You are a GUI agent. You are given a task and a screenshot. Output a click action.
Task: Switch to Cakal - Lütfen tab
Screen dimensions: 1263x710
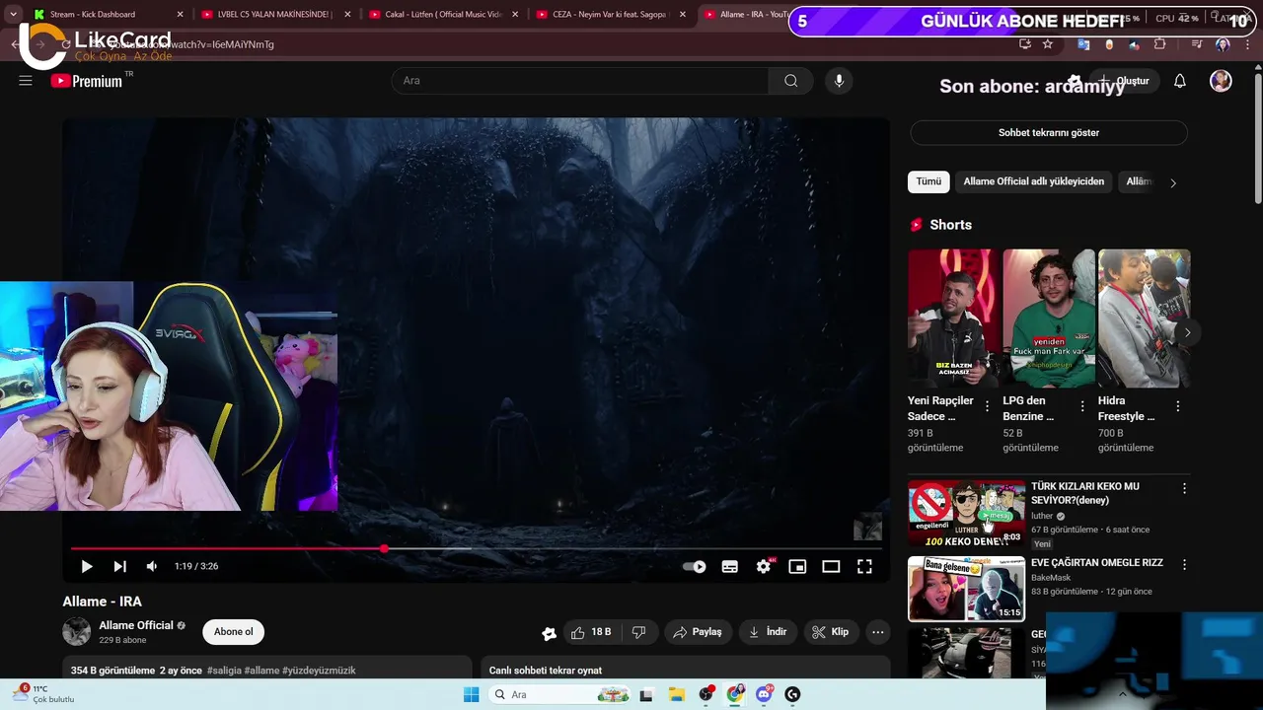pyautogui.click(x=443, y=15)
